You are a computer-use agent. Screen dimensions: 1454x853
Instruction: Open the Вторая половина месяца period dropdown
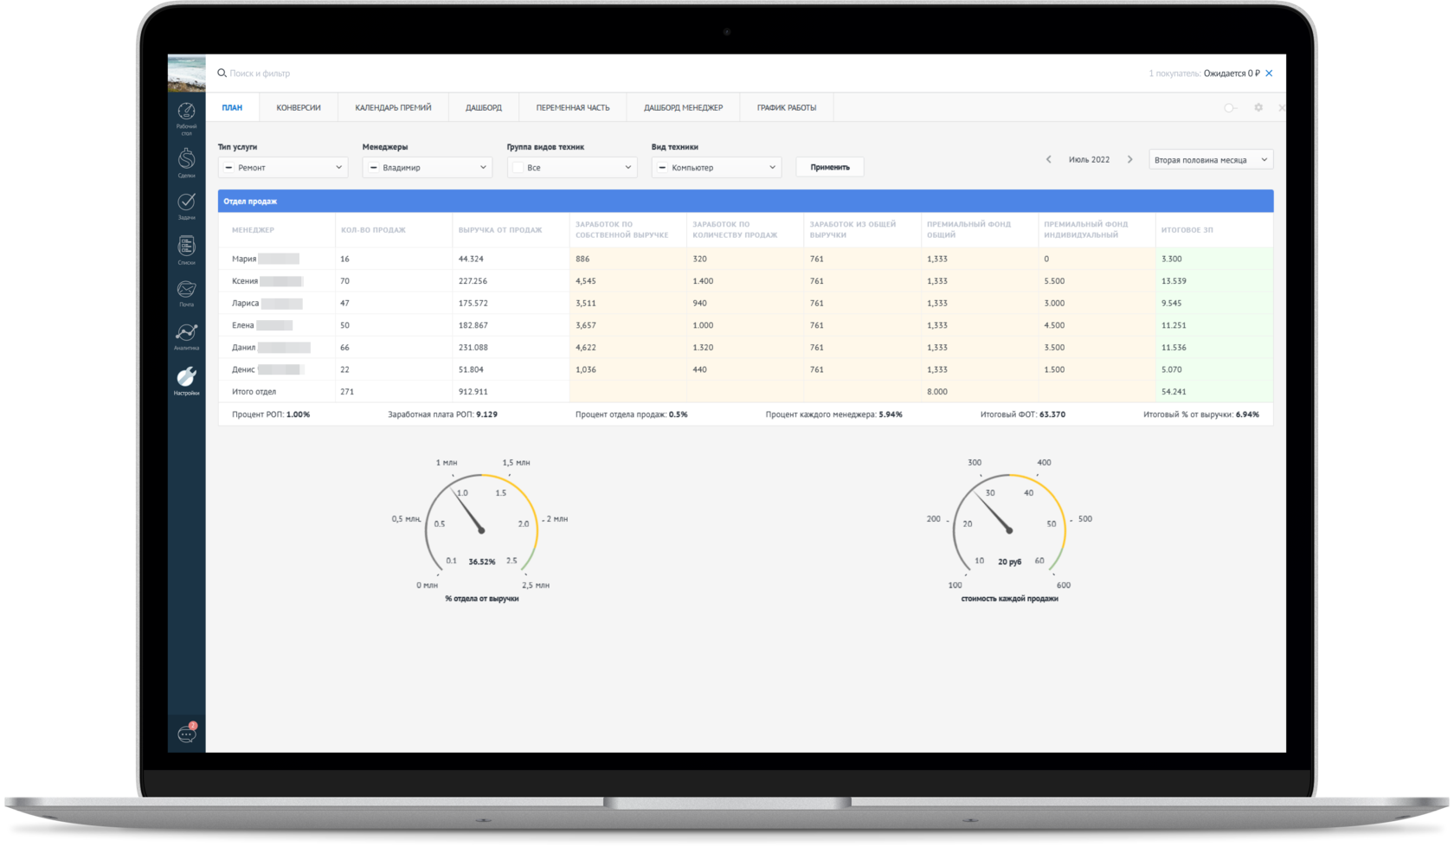pos(1210,159)
